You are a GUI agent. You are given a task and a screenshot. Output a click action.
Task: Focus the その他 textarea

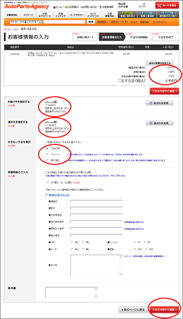click(96, 265)
